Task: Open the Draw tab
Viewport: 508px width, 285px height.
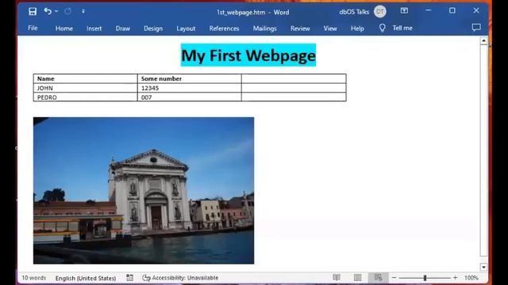Action: coord(122,28)
